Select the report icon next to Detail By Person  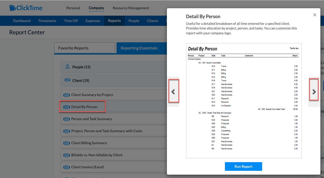pos(67,107)
